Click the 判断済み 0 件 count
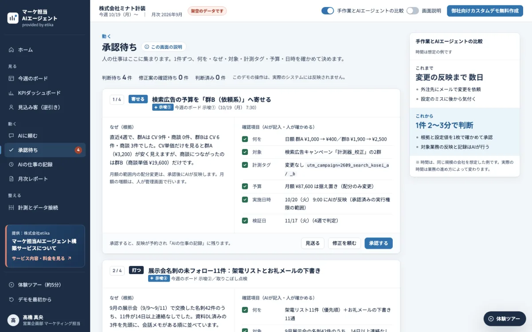 click(210, 77)
